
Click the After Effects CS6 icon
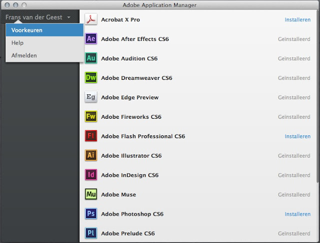[x=91, y=38]
